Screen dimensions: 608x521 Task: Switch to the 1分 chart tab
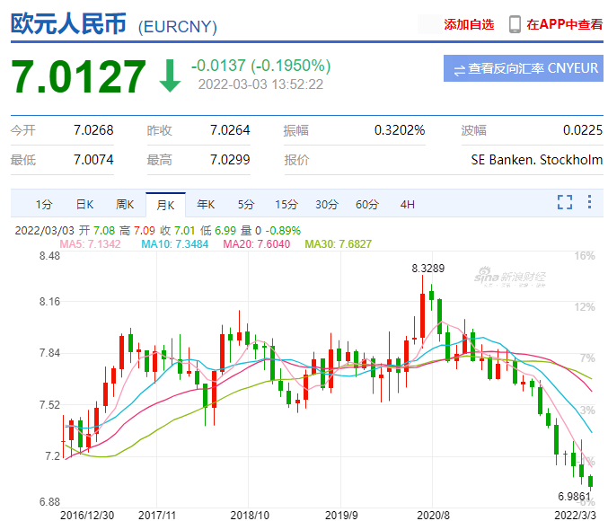(44, 204)
